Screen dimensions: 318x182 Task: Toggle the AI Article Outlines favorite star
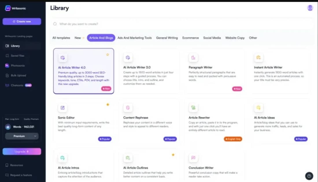tap(173, 155)
